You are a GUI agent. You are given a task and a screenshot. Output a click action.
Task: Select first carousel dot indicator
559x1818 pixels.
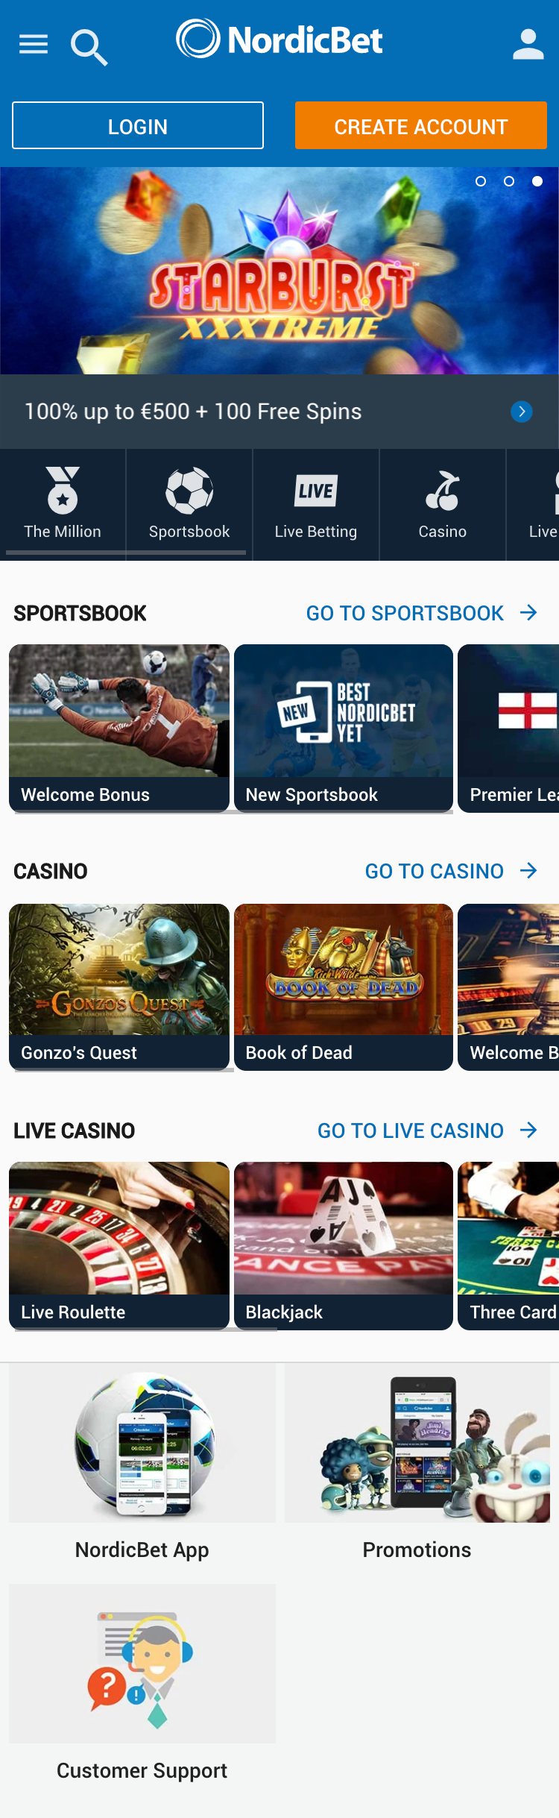[x=481, y=181]
